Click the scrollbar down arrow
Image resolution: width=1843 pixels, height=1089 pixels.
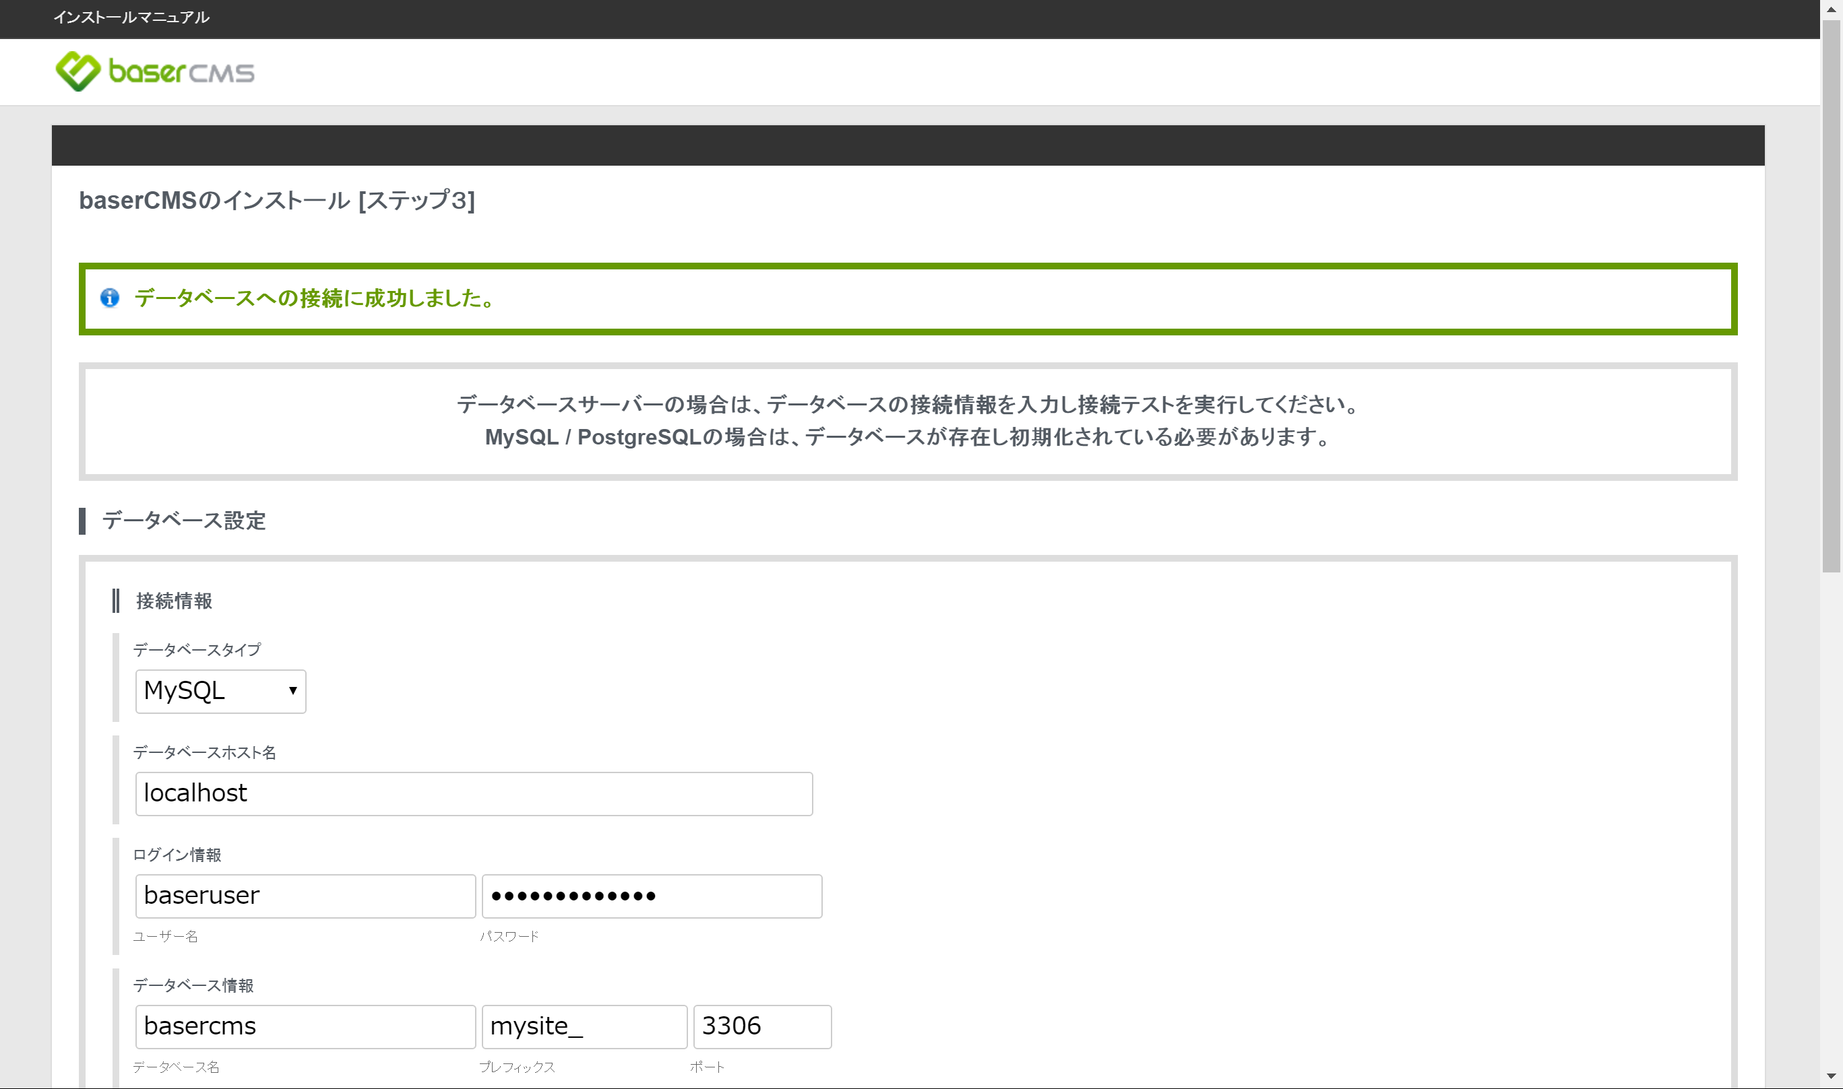point(1832,1076)
